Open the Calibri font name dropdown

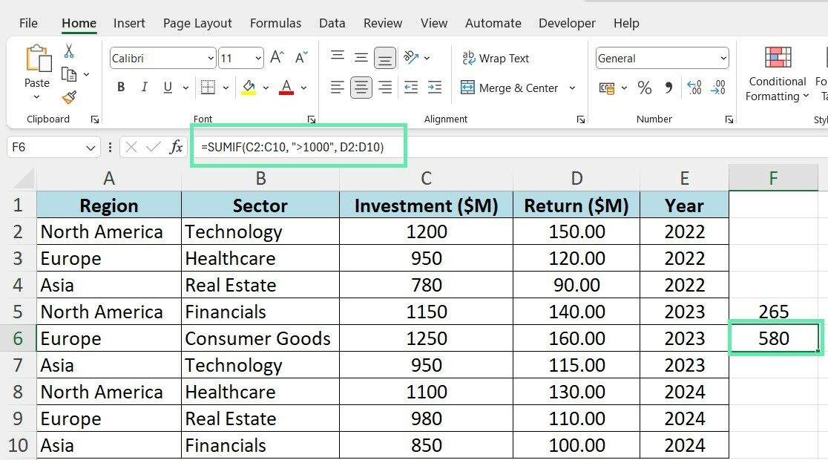coord(211,59)
